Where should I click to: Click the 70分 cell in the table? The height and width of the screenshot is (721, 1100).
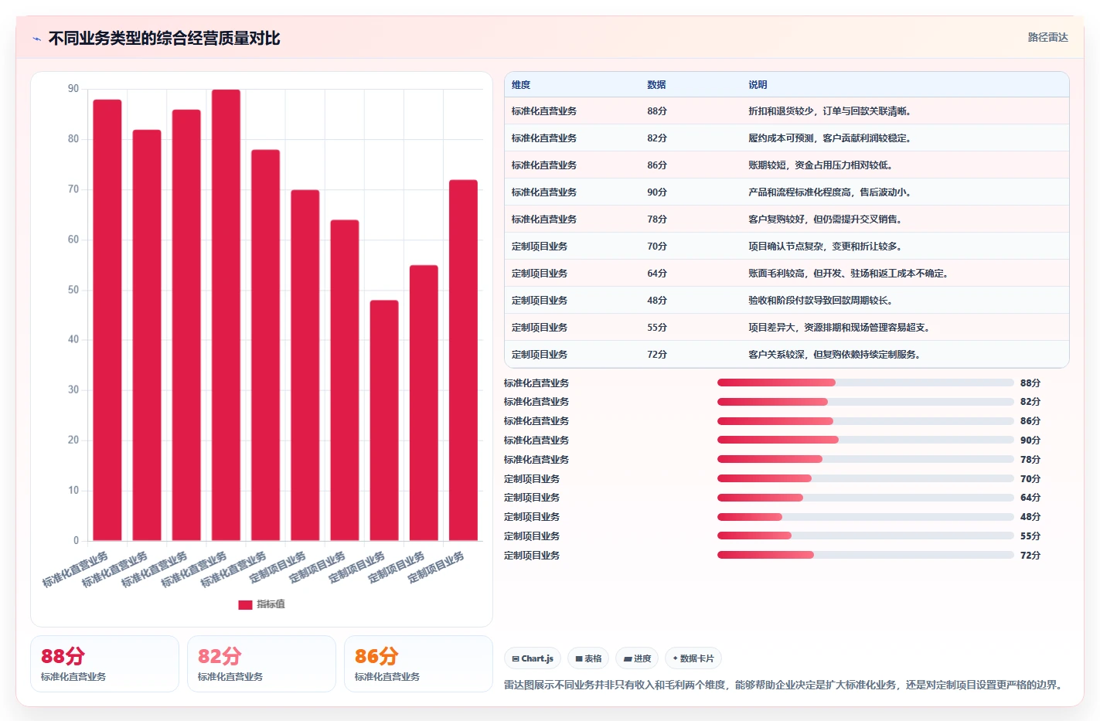pyautogui.click(x=657, y=247)
